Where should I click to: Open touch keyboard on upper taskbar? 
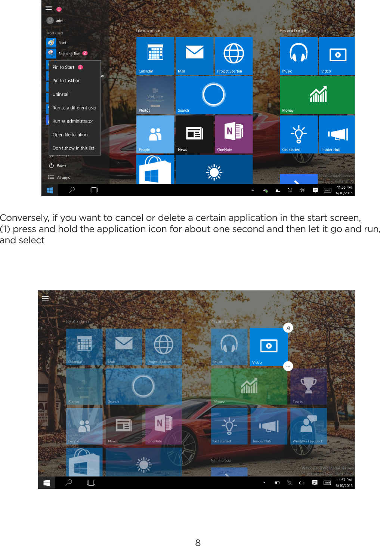click(328, 190)
